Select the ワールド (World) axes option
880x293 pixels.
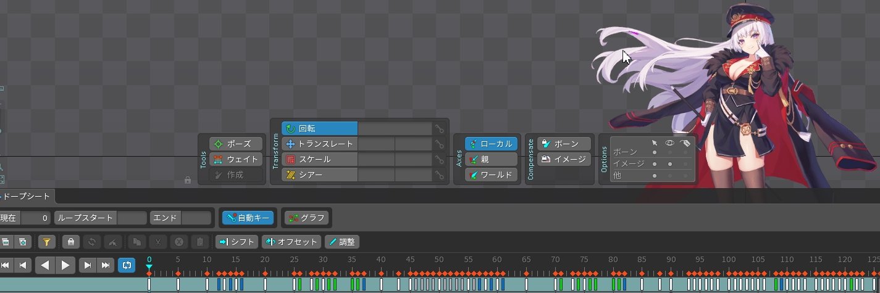[491, 175]
